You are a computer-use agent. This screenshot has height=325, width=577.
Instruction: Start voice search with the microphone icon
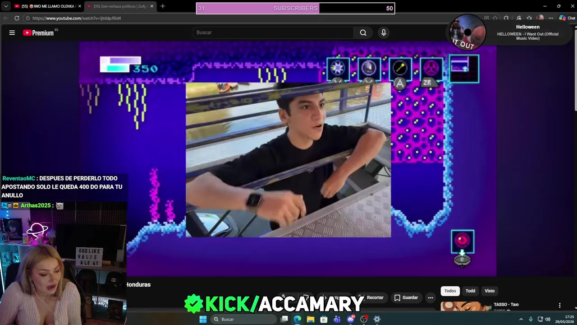pos(384,32)
